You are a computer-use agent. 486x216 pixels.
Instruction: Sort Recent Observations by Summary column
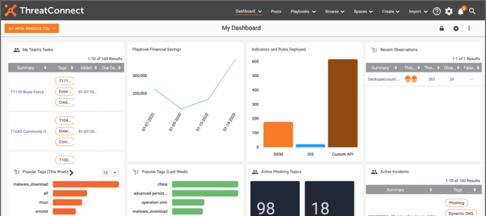pos(396,68)
